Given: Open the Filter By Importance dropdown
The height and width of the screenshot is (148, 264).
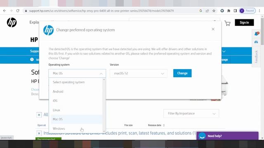Looking at the screenshot, I should 191,113.
